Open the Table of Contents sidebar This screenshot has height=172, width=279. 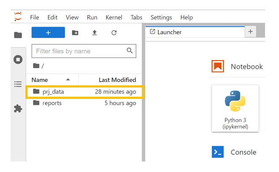pyautogui.click(x=18, y=84)
